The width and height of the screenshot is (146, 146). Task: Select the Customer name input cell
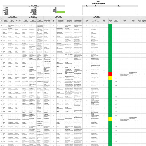[x=19, y=12]
